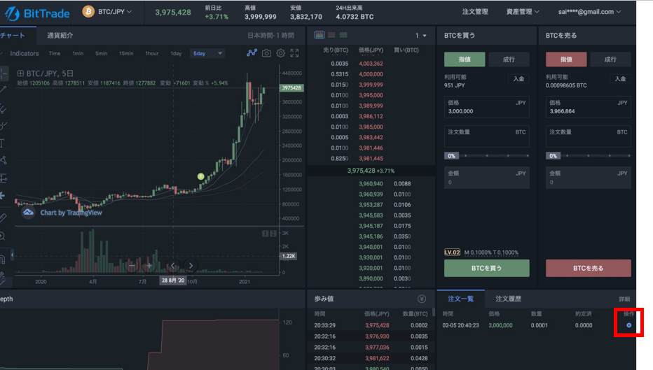The height and width of the screenshot is (370, 653).
Task: Enter fullscreen chart mode
Action: click(294, 53)
